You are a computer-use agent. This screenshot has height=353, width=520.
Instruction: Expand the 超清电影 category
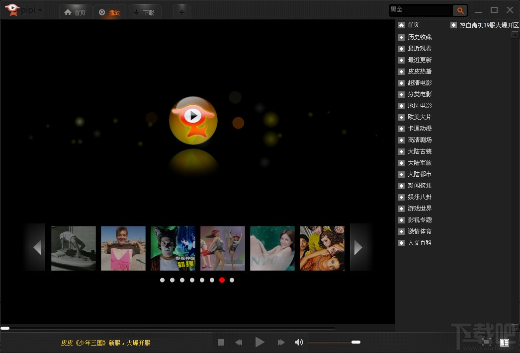coord(401,83)
